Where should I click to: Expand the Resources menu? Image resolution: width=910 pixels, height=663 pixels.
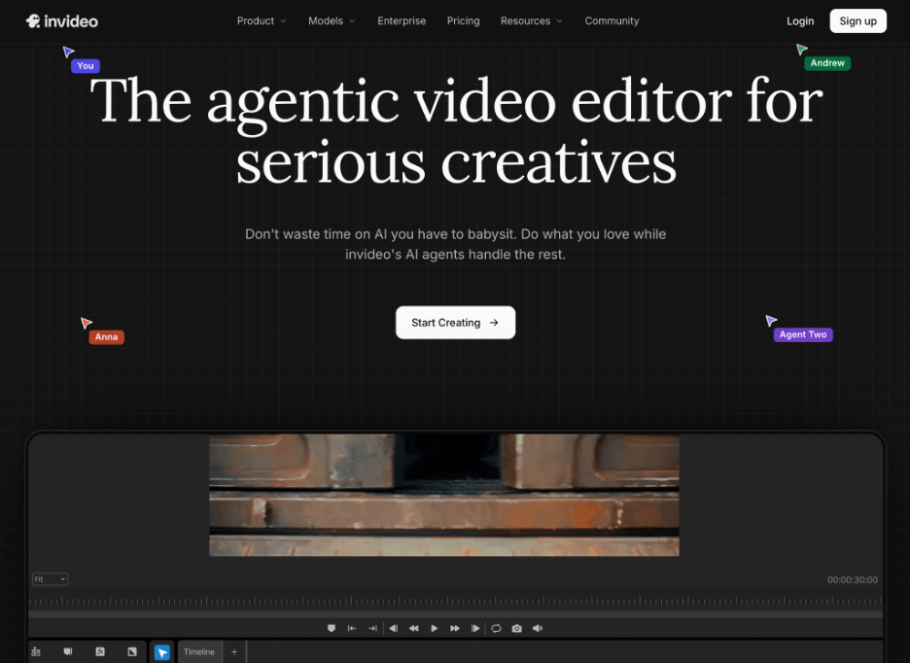tap(532, 20)
